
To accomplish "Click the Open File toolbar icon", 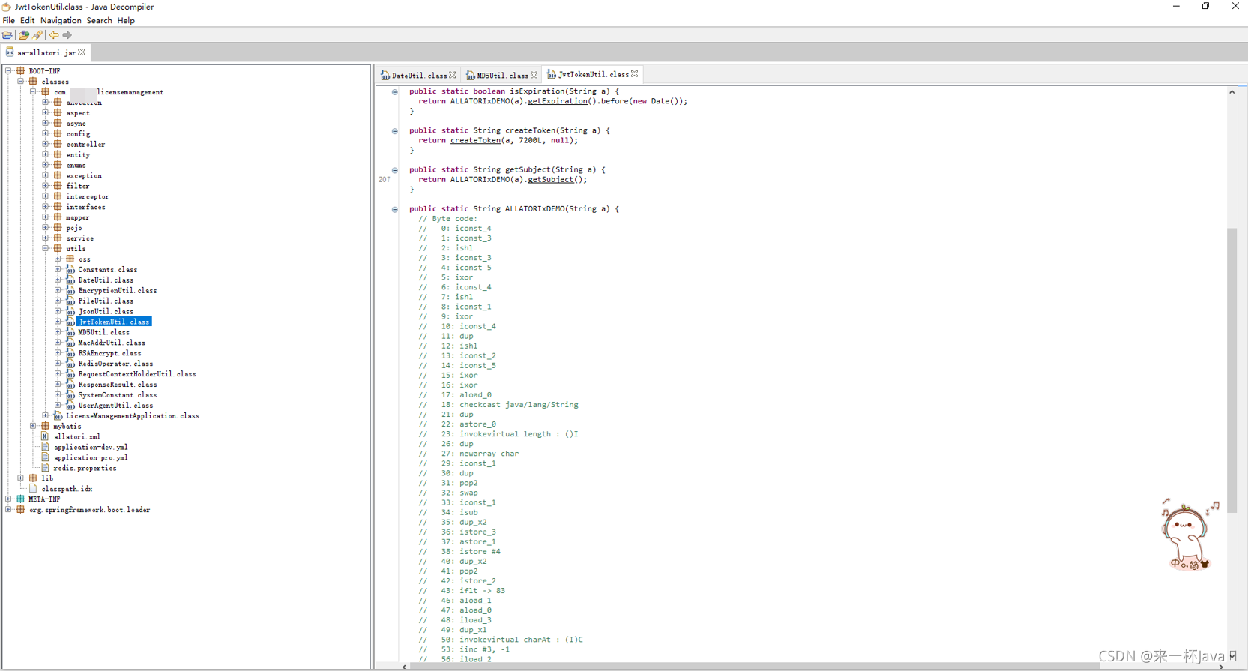I will pos(7,35).
